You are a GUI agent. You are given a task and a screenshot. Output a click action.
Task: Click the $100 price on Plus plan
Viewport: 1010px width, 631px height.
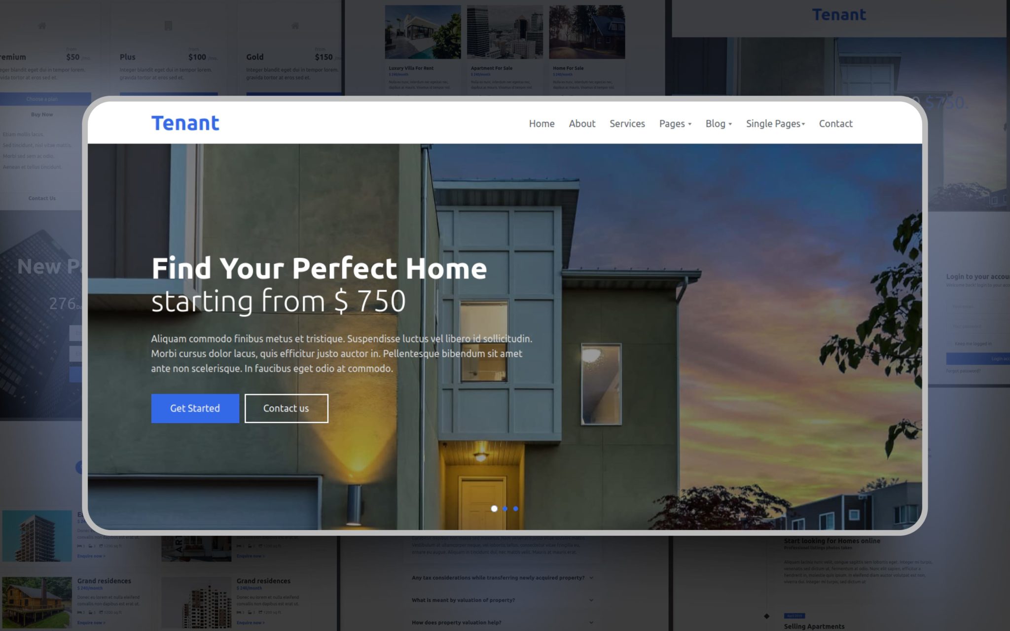(x=197, y=57)
